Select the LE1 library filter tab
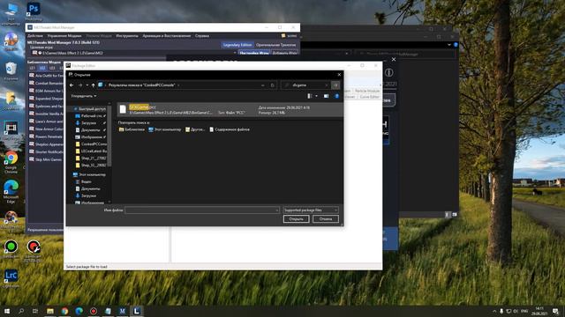The image size is (565, 317). click(x=32, y=68)
